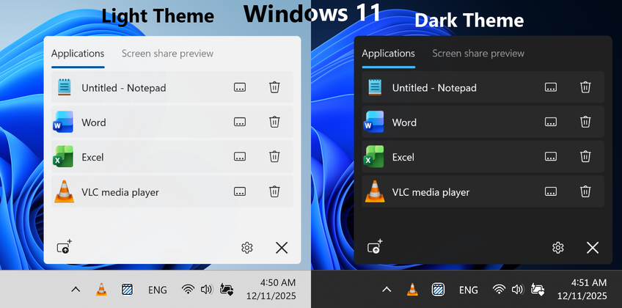The width and height of the screenshot is (622, 308).
Task: Delete VLC media player in light theme panel
Action: tap(274, 191)
